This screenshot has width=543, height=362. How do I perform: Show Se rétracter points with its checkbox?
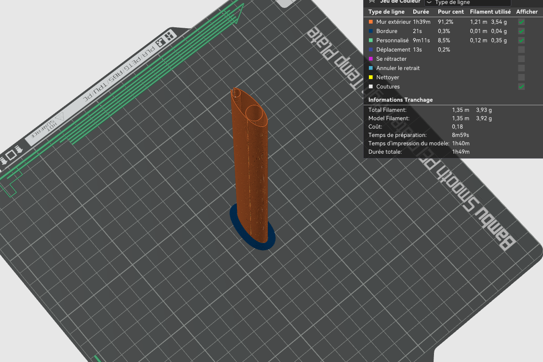pyautogui.click(x=521, y=59)
